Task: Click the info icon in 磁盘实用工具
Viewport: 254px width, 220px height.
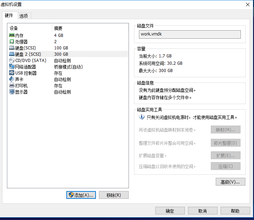Action: point(141,117)
